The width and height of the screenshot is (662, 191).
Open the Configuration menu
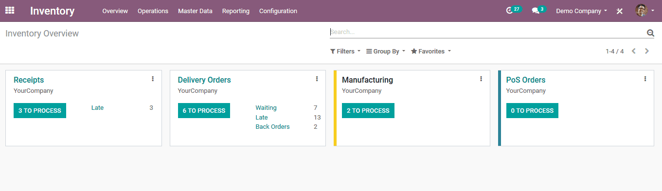click(278, 11)
